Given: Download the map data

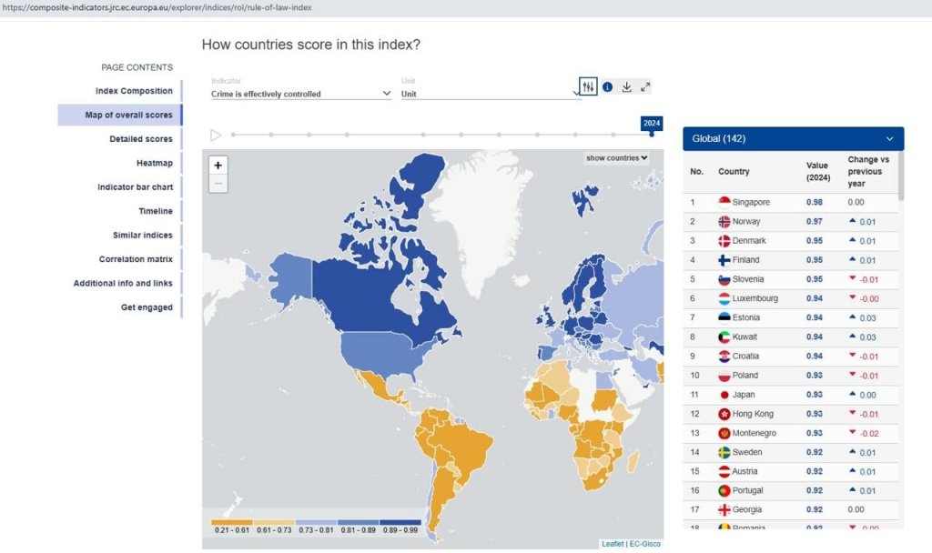Looking at the screenshot, I should tap(627, 87).
